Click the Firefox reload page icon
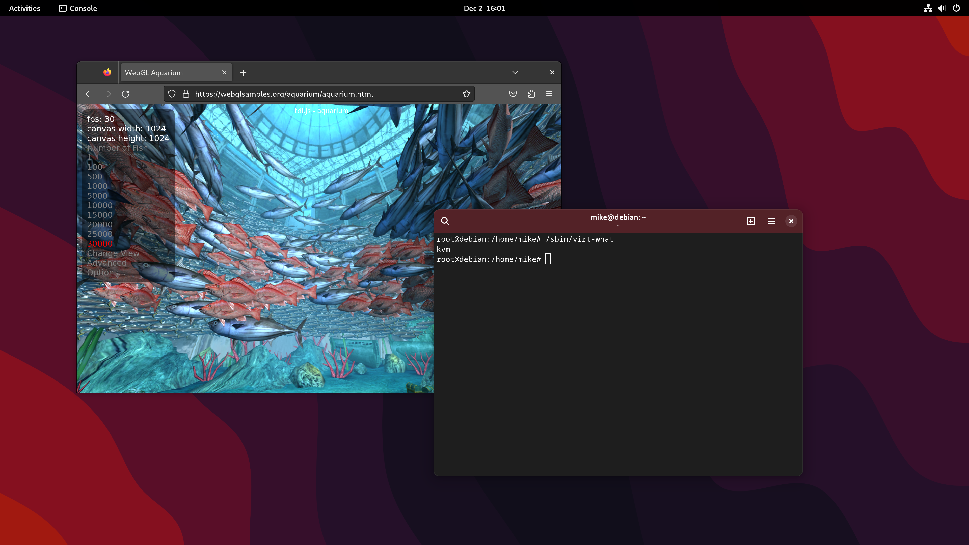The image size is (969, 545). pyautogui.click(x=126, y=94)
